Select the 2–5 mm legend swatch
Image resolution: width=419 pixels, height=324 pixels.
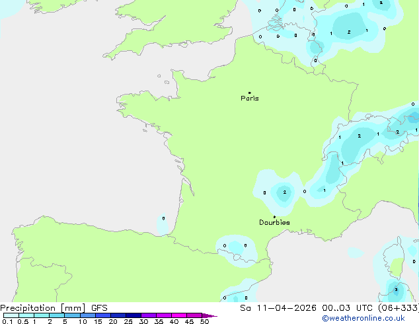pyautogui.click(x=57, y=315)
